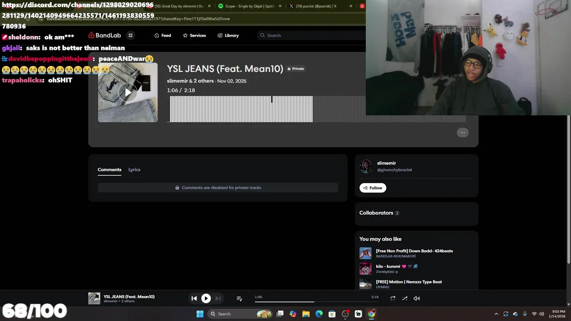The height and width of the screenshot is (321, 571).
Task: Open the Library section
Action: tap(228, 35)
